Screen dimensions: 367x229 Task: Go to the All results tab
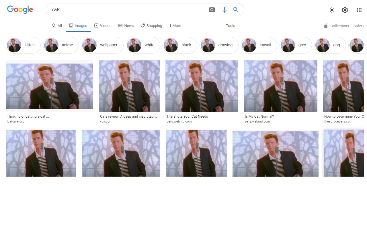[57, 26]
